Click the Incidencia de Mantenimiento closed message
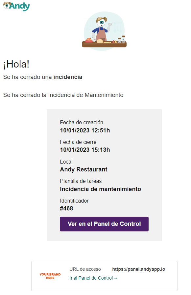This screenshot has height=295, width=191. pyautogui.click(x=63, y=95)
